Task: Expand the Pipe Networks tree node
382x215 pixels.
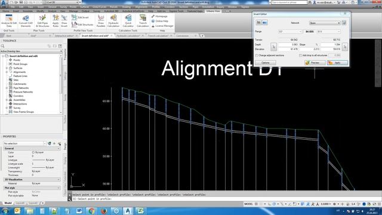Action: point(7,88)
